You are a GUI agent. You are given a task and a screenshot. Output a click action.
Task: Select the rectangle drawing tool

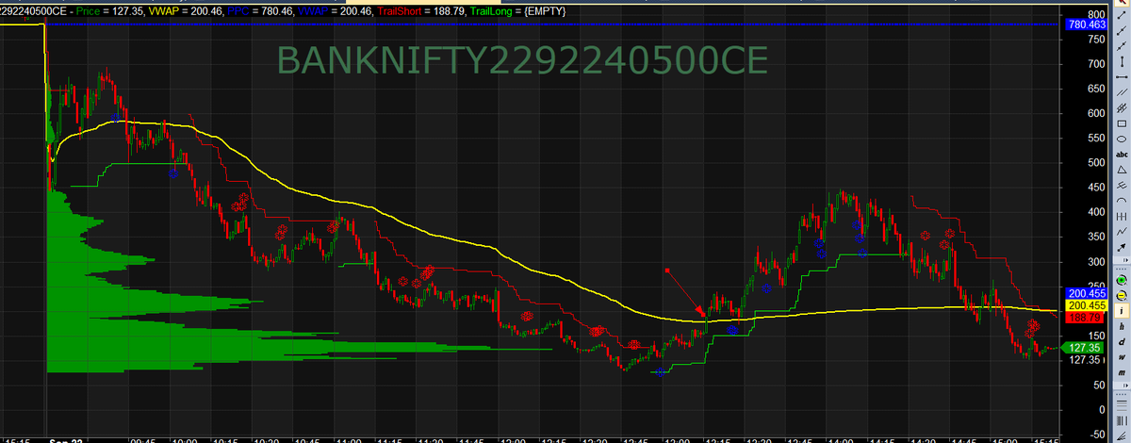click(1122, 123)
